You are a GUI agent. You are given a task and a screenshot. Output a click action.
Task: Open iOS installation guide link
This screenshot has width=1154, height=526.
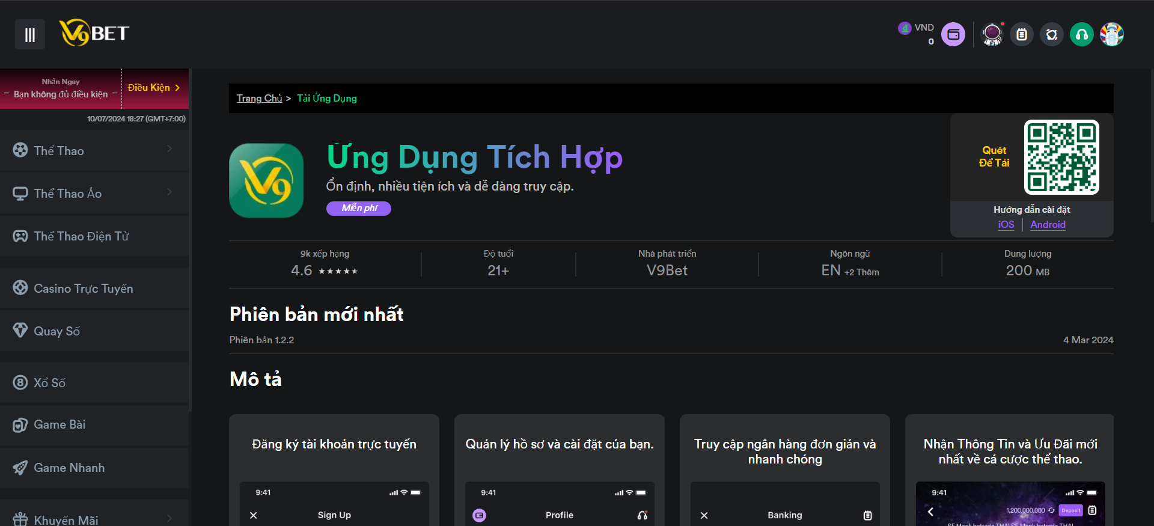pyautogui.click(x=1006, y=224)
